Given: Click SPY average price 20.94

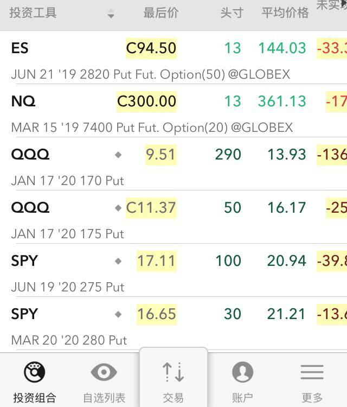Looking at the screenshot, I should (x=287, y=261).
